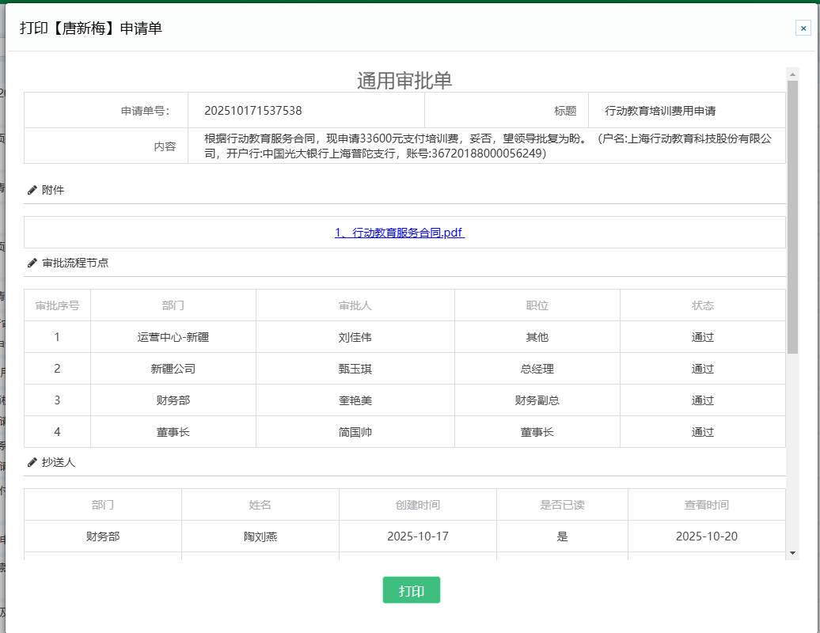820x633 pixels.
Task: Click the vertical scrollbar thumb
Action: tap(792, 215)
